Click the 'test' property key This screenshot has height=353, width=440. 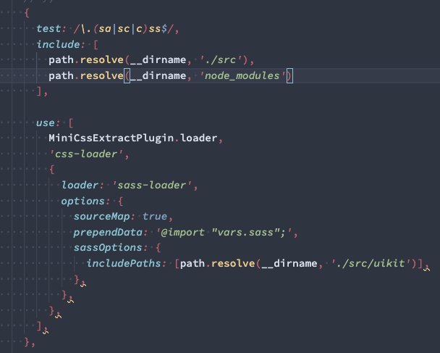(x=48, y=29)
